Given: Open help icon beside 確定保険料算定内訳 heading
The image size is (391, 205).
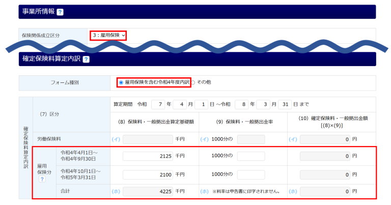Looking at the screenshot, I should [86, 60].
